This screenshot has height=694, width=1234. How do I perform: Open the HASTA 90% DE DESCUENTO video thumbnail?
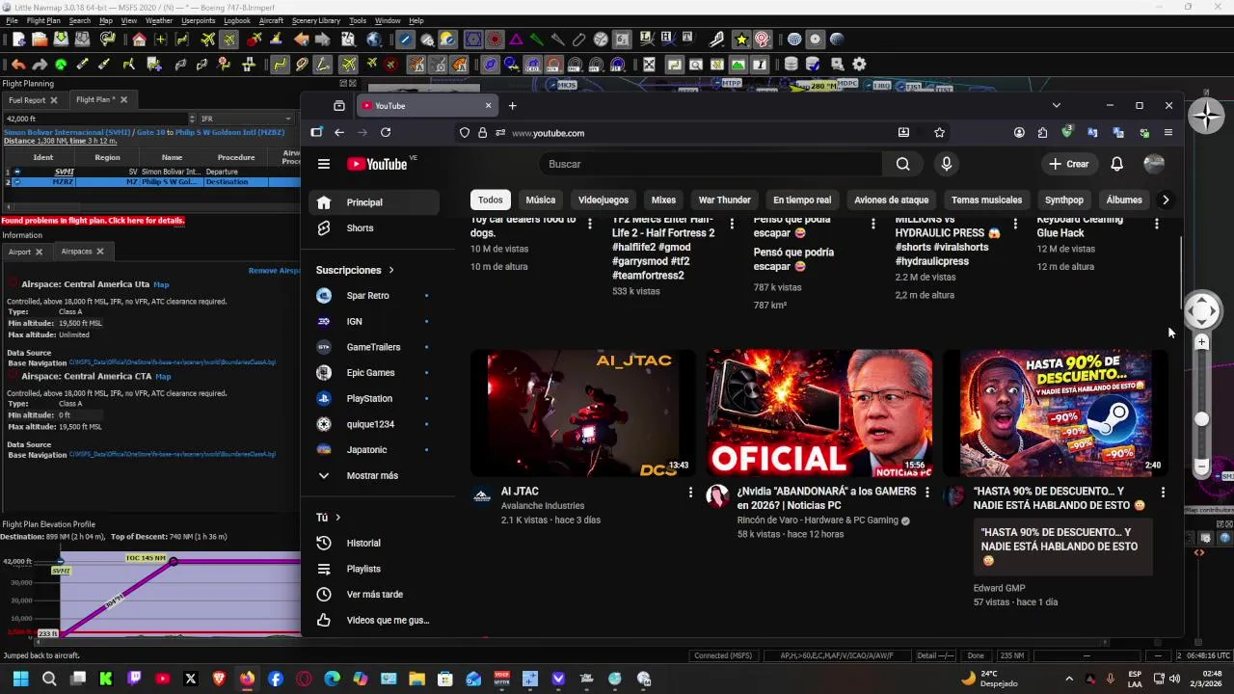click(1056, 414)
